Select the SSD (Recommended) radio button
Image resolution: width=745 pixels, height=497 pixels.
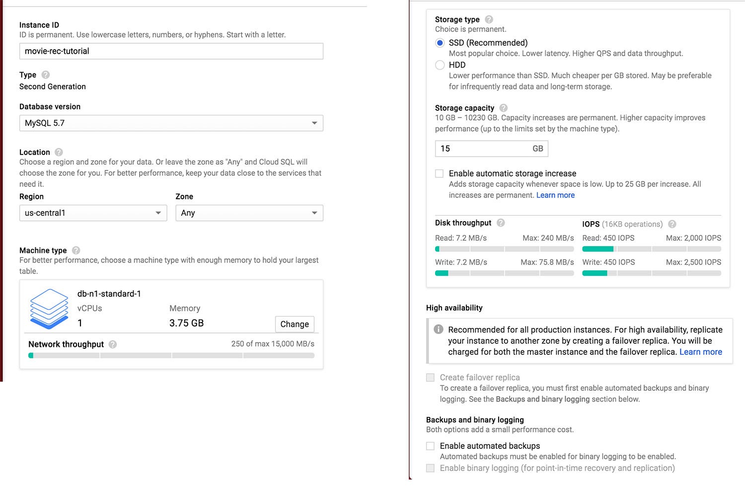pyautogui.click(x=440, y=43)
